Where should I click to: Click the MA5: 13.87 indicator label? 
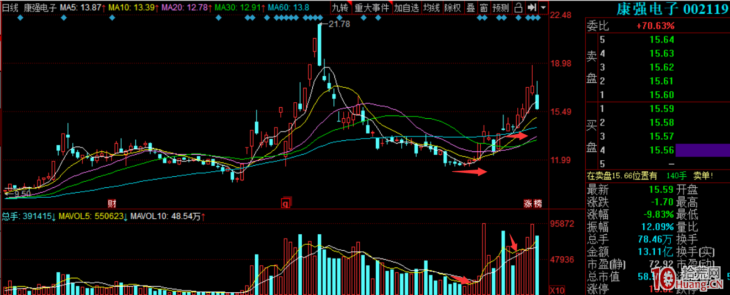click(83, 8)
